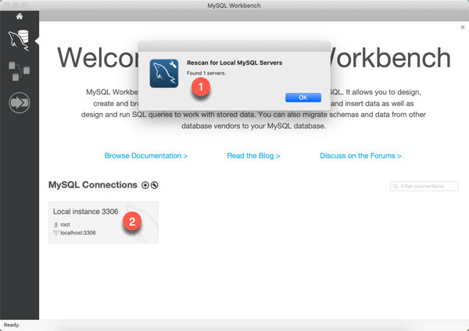Open Browse Documentation link
Screen dimensions: 469x331
click(146, 155)
